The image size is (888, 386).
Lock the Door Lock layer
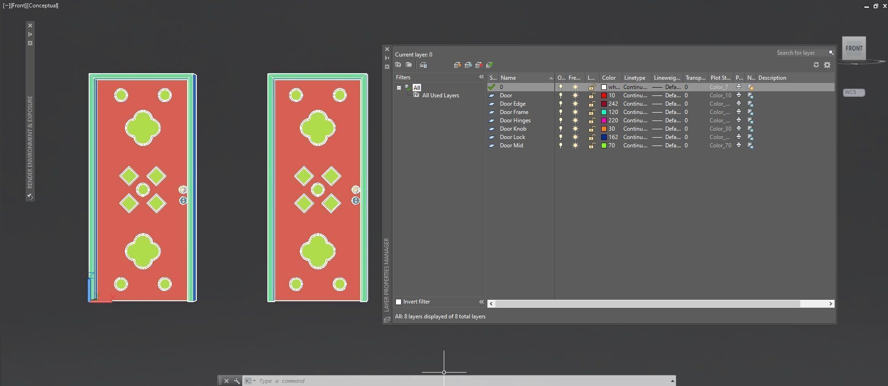[592, 137]
